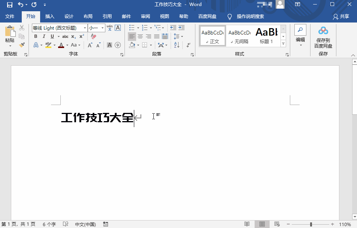
Task: Apply enclosed character (字) format
Action: click(x=118, y=45)
